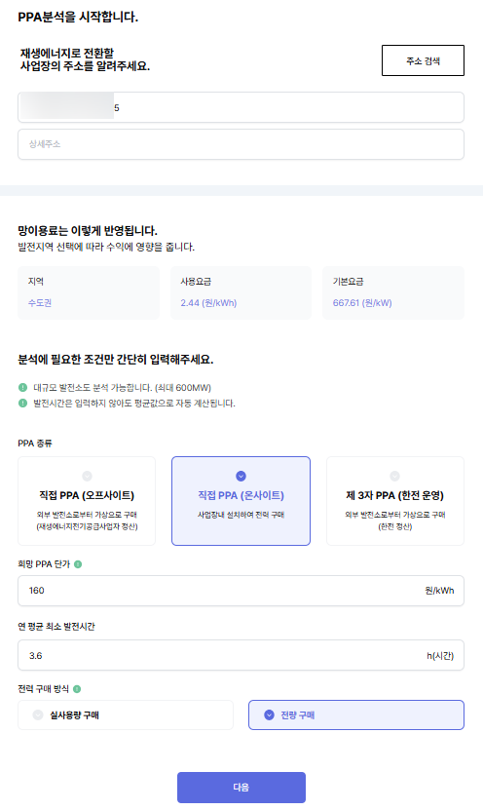Click the 희망 PPA 단가 input showing 160
Viewport: 483px width, 810px height.
(241, 591)
